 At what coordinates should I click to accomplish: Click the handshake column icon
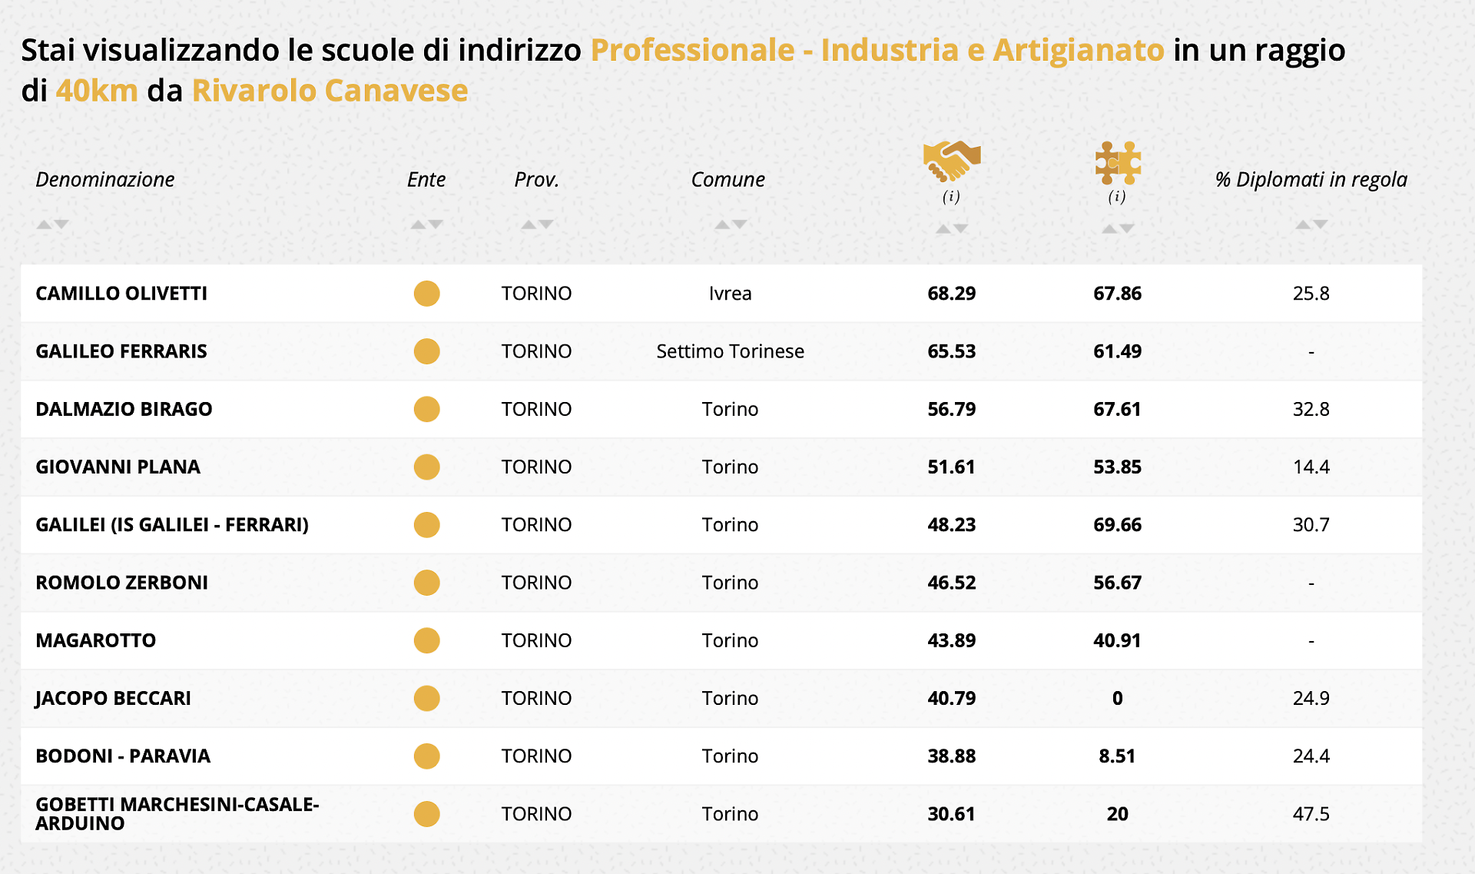click(x=951, y=160)
